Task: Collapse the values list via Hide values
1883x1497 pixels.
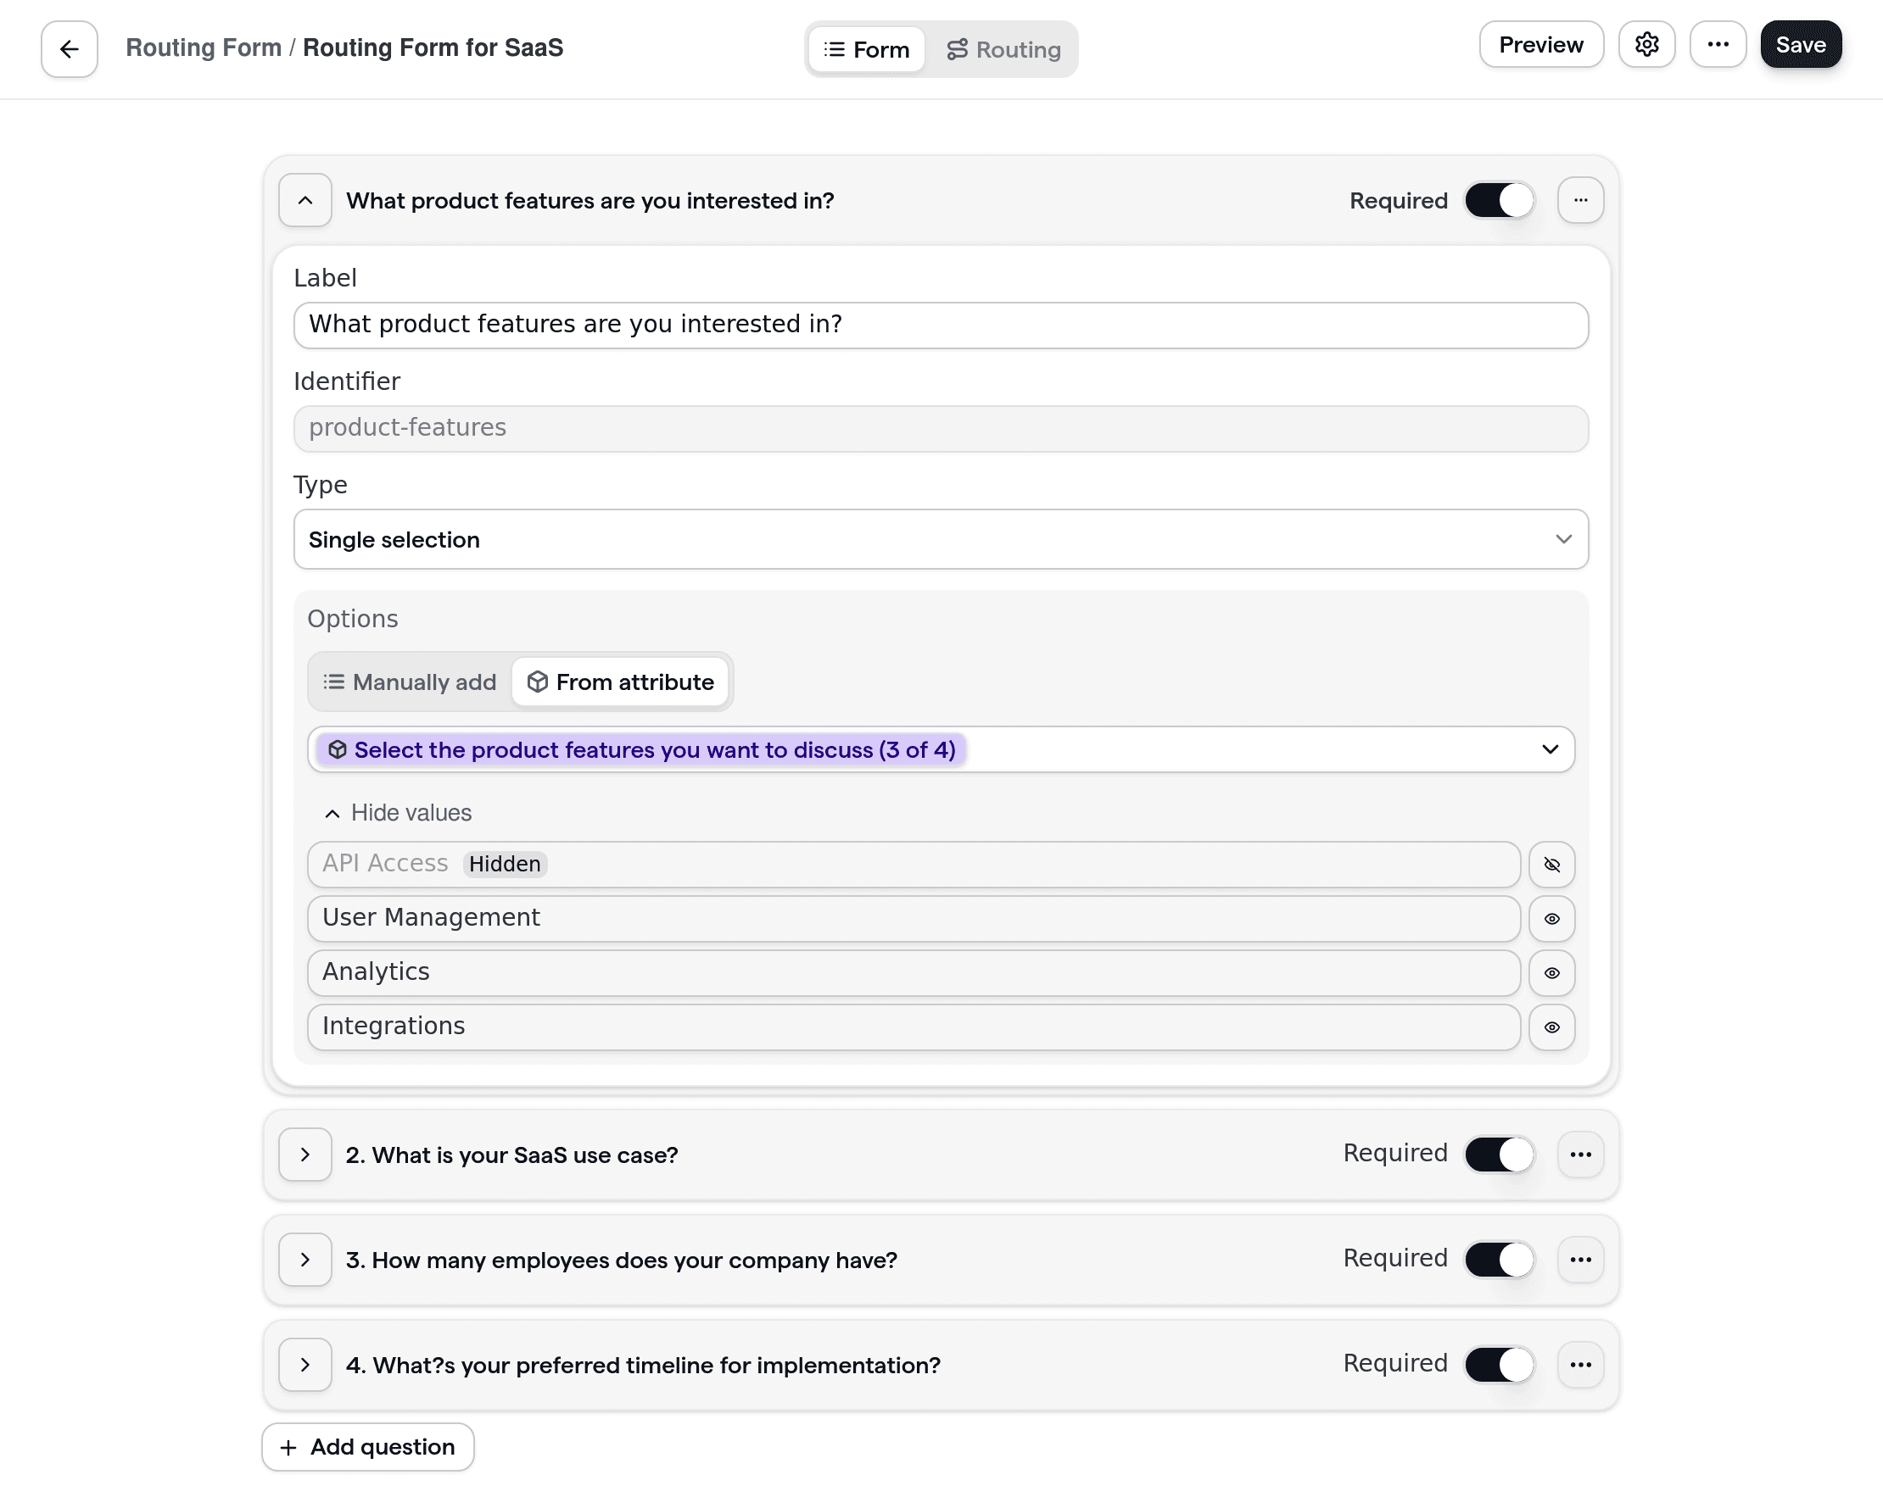Action: tap(398, 813)
